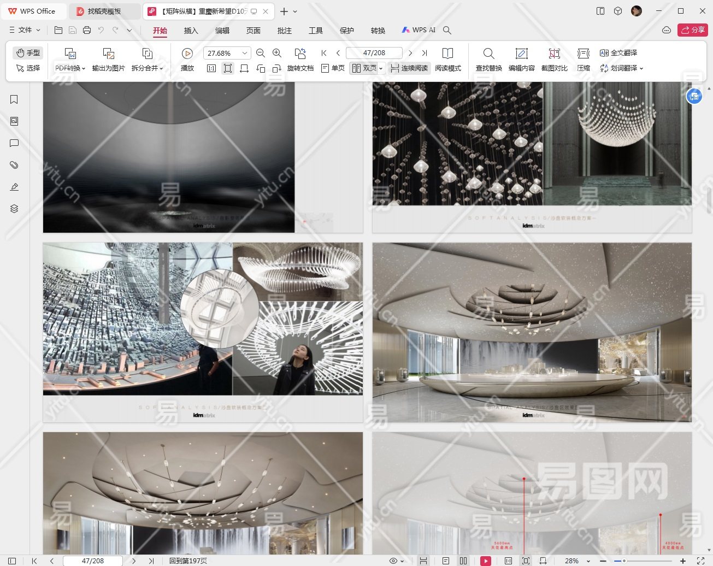Open the 插入 (Insert) ribbon tab
The width and height of the screenshot is (713, 566).
coord(191,31)
